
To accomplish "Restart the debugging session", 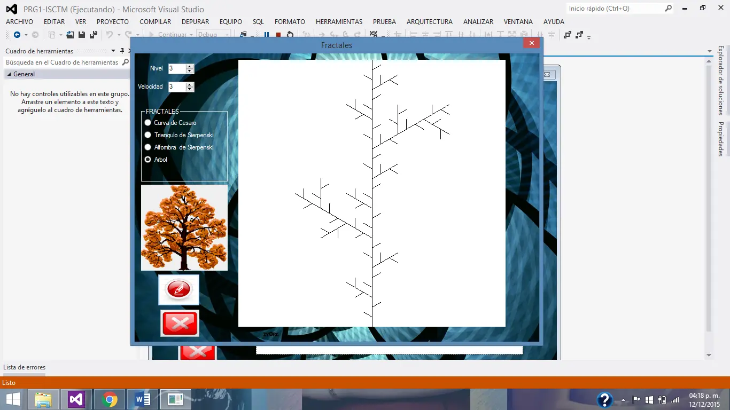I will pyautogui.click(x=290, y=35).
